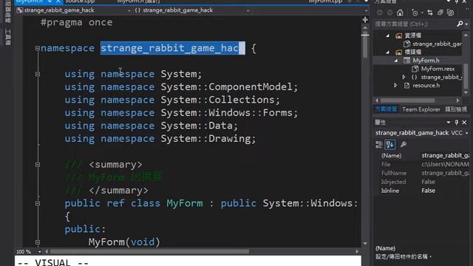The height and width of the screenshot is (266, 473).
Task: Close the active MyForm.h tab
Action: point(58,1)
